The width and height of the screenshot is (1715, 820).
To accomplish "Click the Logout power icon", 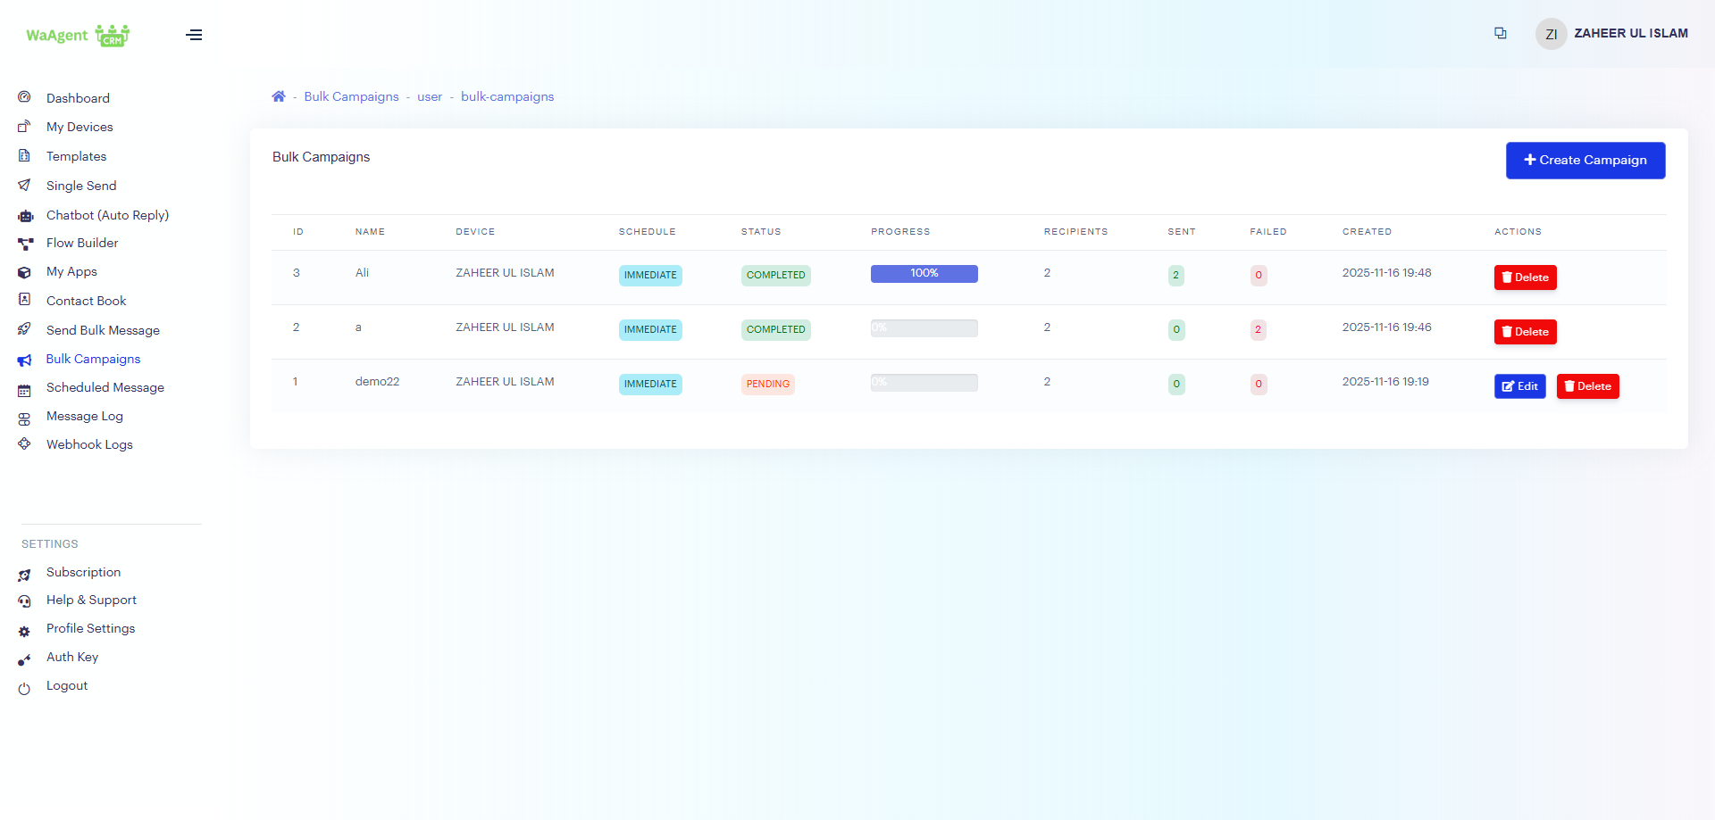I will coord(25,688).
